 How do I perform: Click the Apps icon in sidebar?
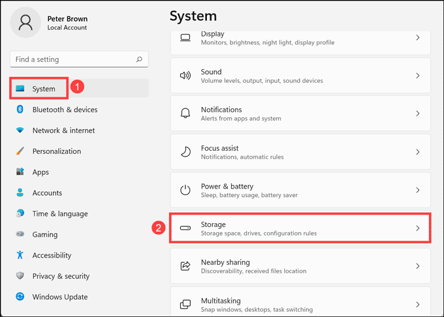click(20, 172)
